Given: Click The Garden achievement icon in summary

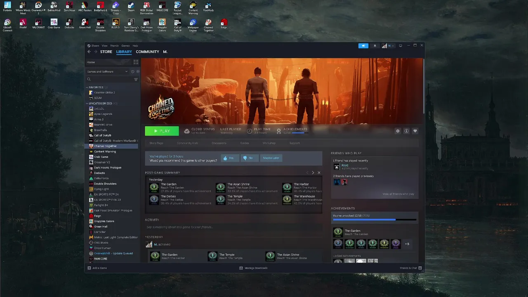Looking at the screenshot, I should 154,188.
